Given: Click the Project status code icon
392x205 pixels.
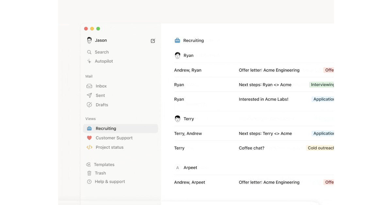Looking at the screenshot, I should coord(89,147).
